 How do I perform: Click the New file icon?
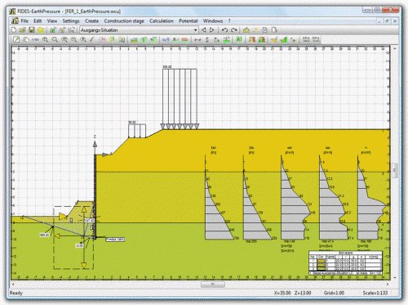14,30
